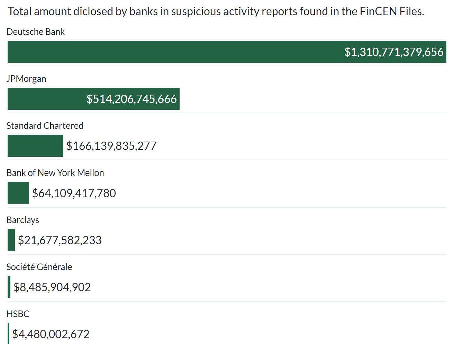Viewport: 454px width, 344px height.
Task: Click the $21,677,582,233 amount
Action: click(60, 240)
